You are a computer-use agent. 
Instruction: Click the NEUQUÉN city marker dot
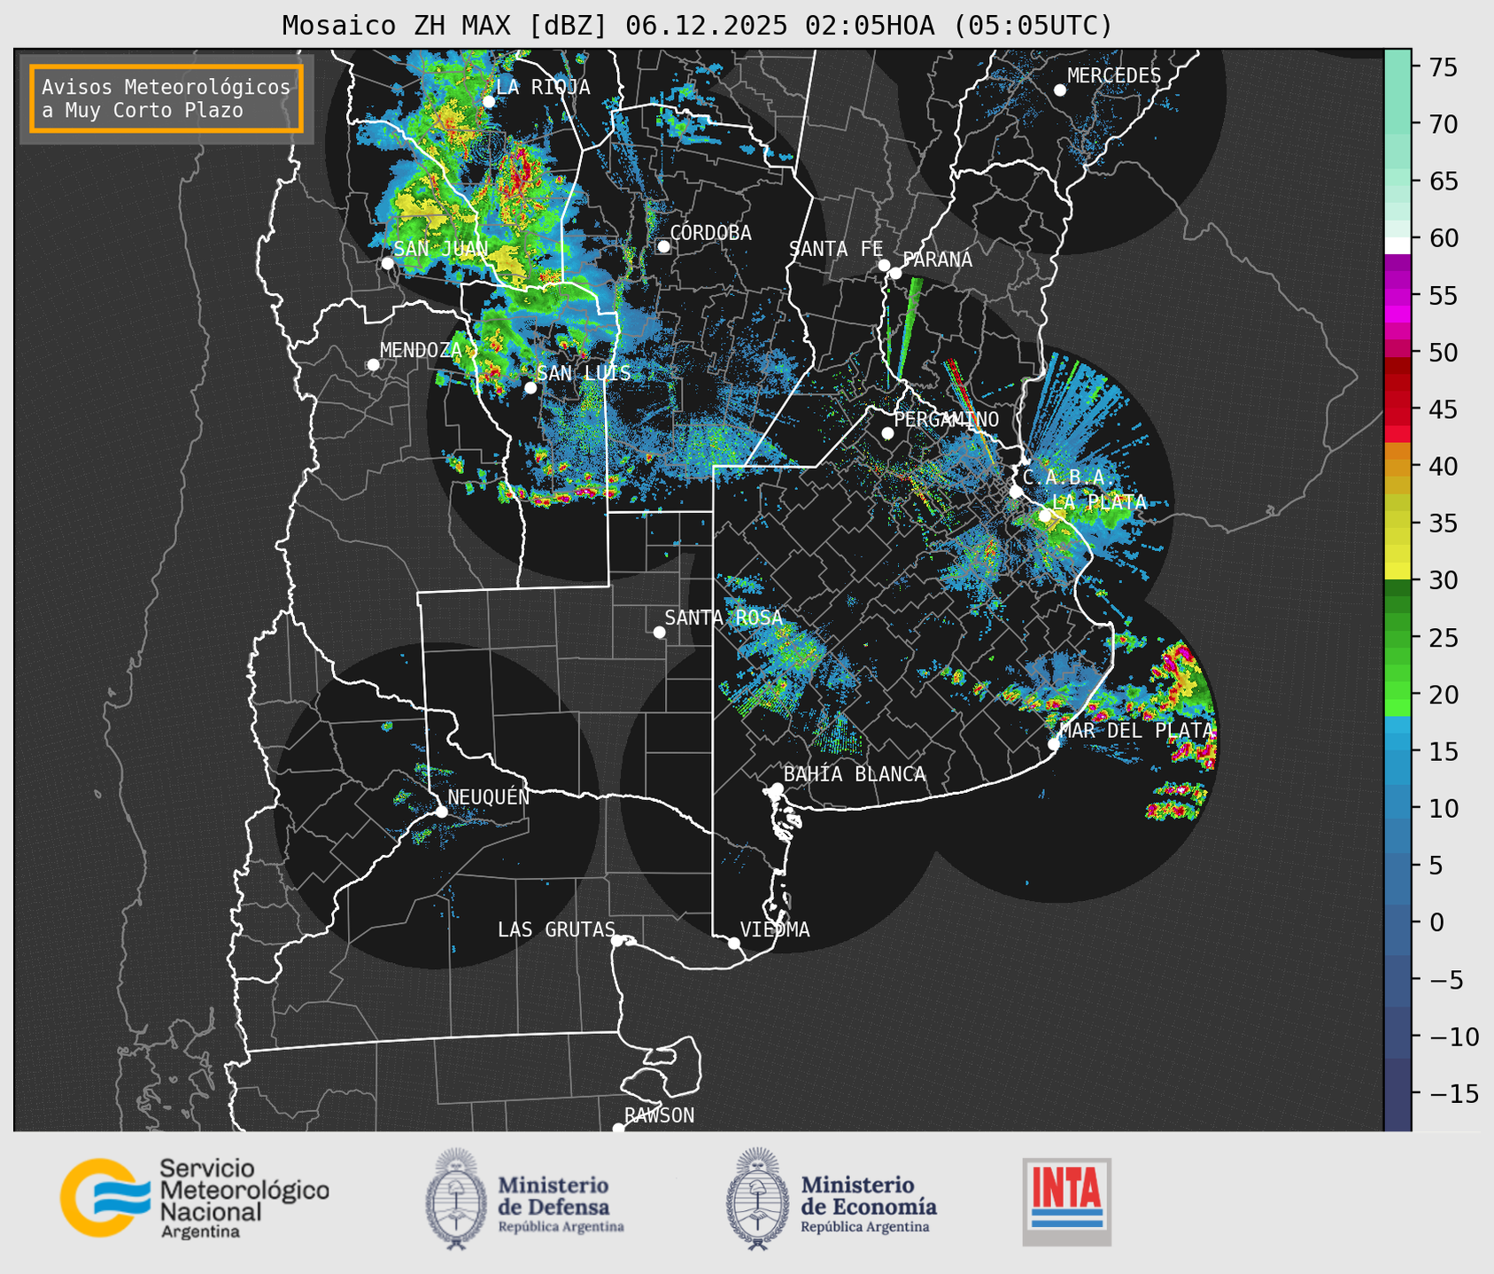[441, 812]
